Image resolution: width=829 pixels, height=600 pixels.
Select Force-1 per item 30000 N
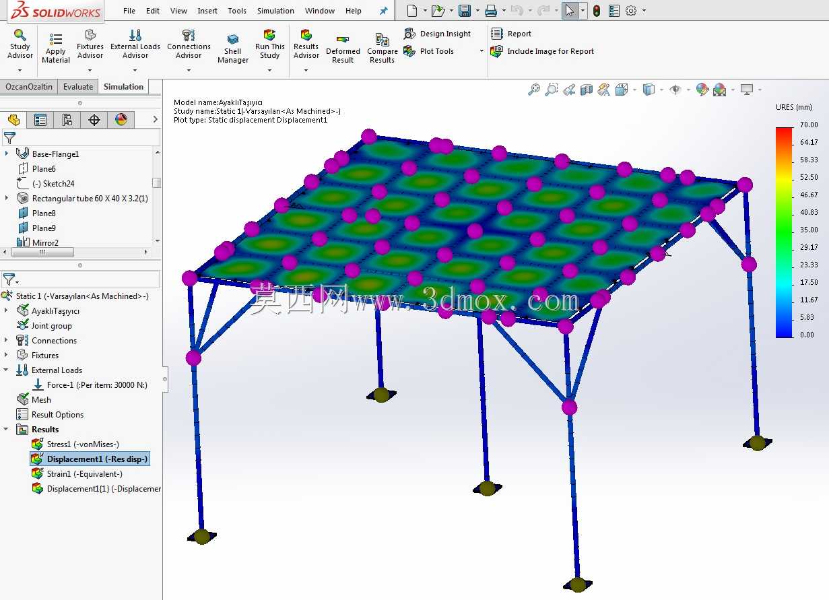(x=97, y=385)
